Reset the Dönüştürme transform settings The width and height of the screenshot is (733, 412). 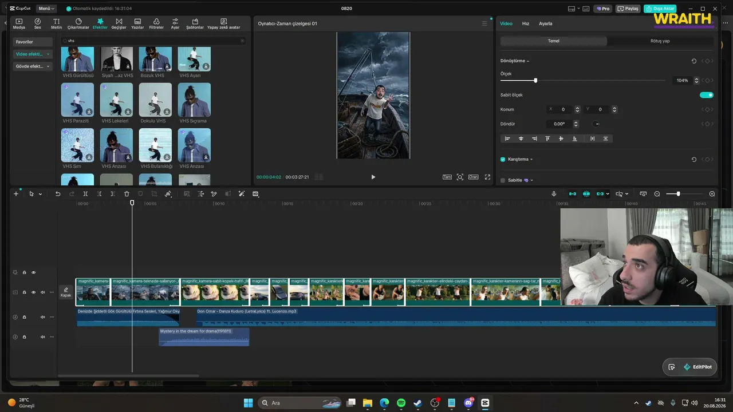(694, 61)
